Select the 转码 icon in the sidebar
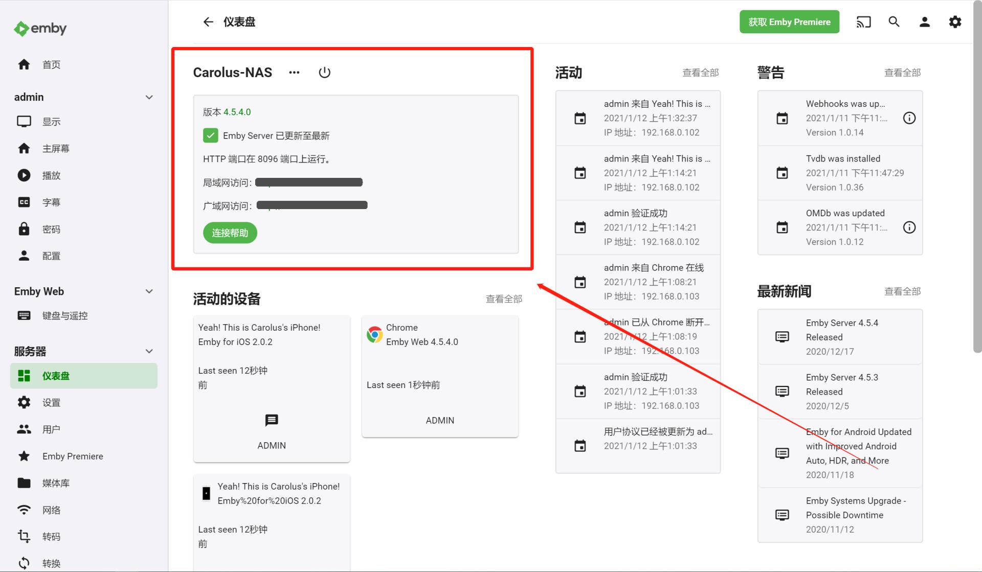The image size is (982, 572). point(24,536)
